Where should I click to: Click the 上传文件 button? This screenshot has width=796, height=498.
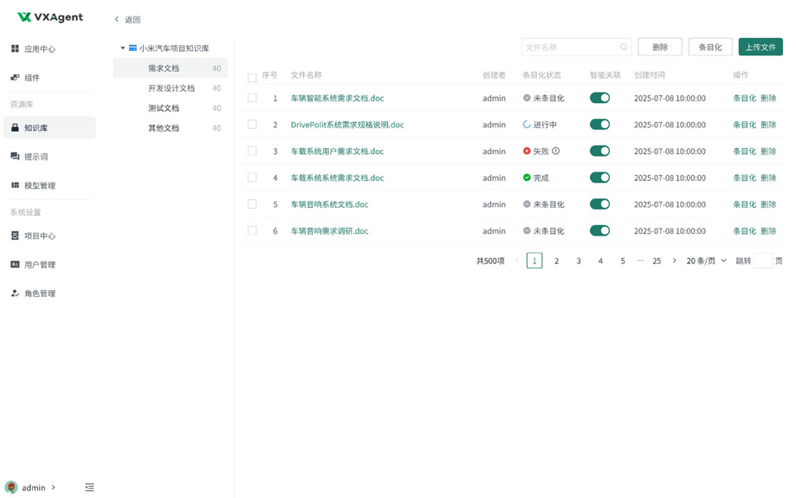click(760, 47)
